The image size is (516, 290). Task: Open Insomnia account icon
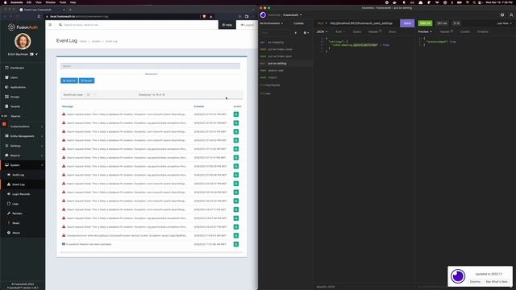511,15
